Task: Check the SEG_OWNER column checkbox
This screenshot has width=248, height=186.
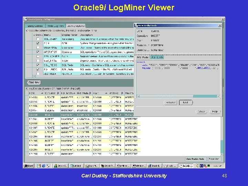Action: point(38,56)
